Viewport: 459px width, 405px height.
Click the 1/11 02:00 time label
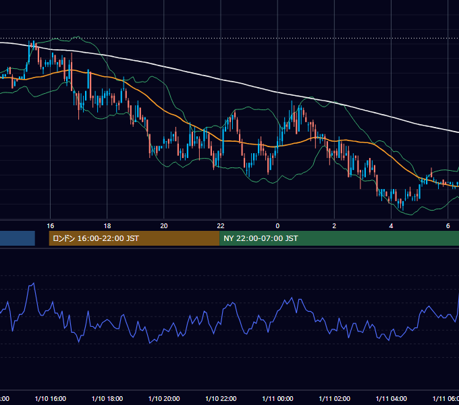(x=334, y=398)
